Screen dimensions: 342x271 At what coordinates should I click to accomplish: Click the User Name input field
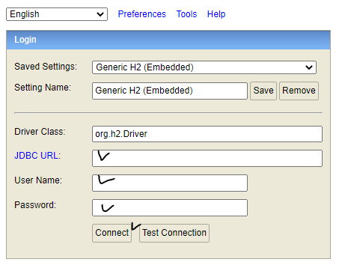point(170,183)
